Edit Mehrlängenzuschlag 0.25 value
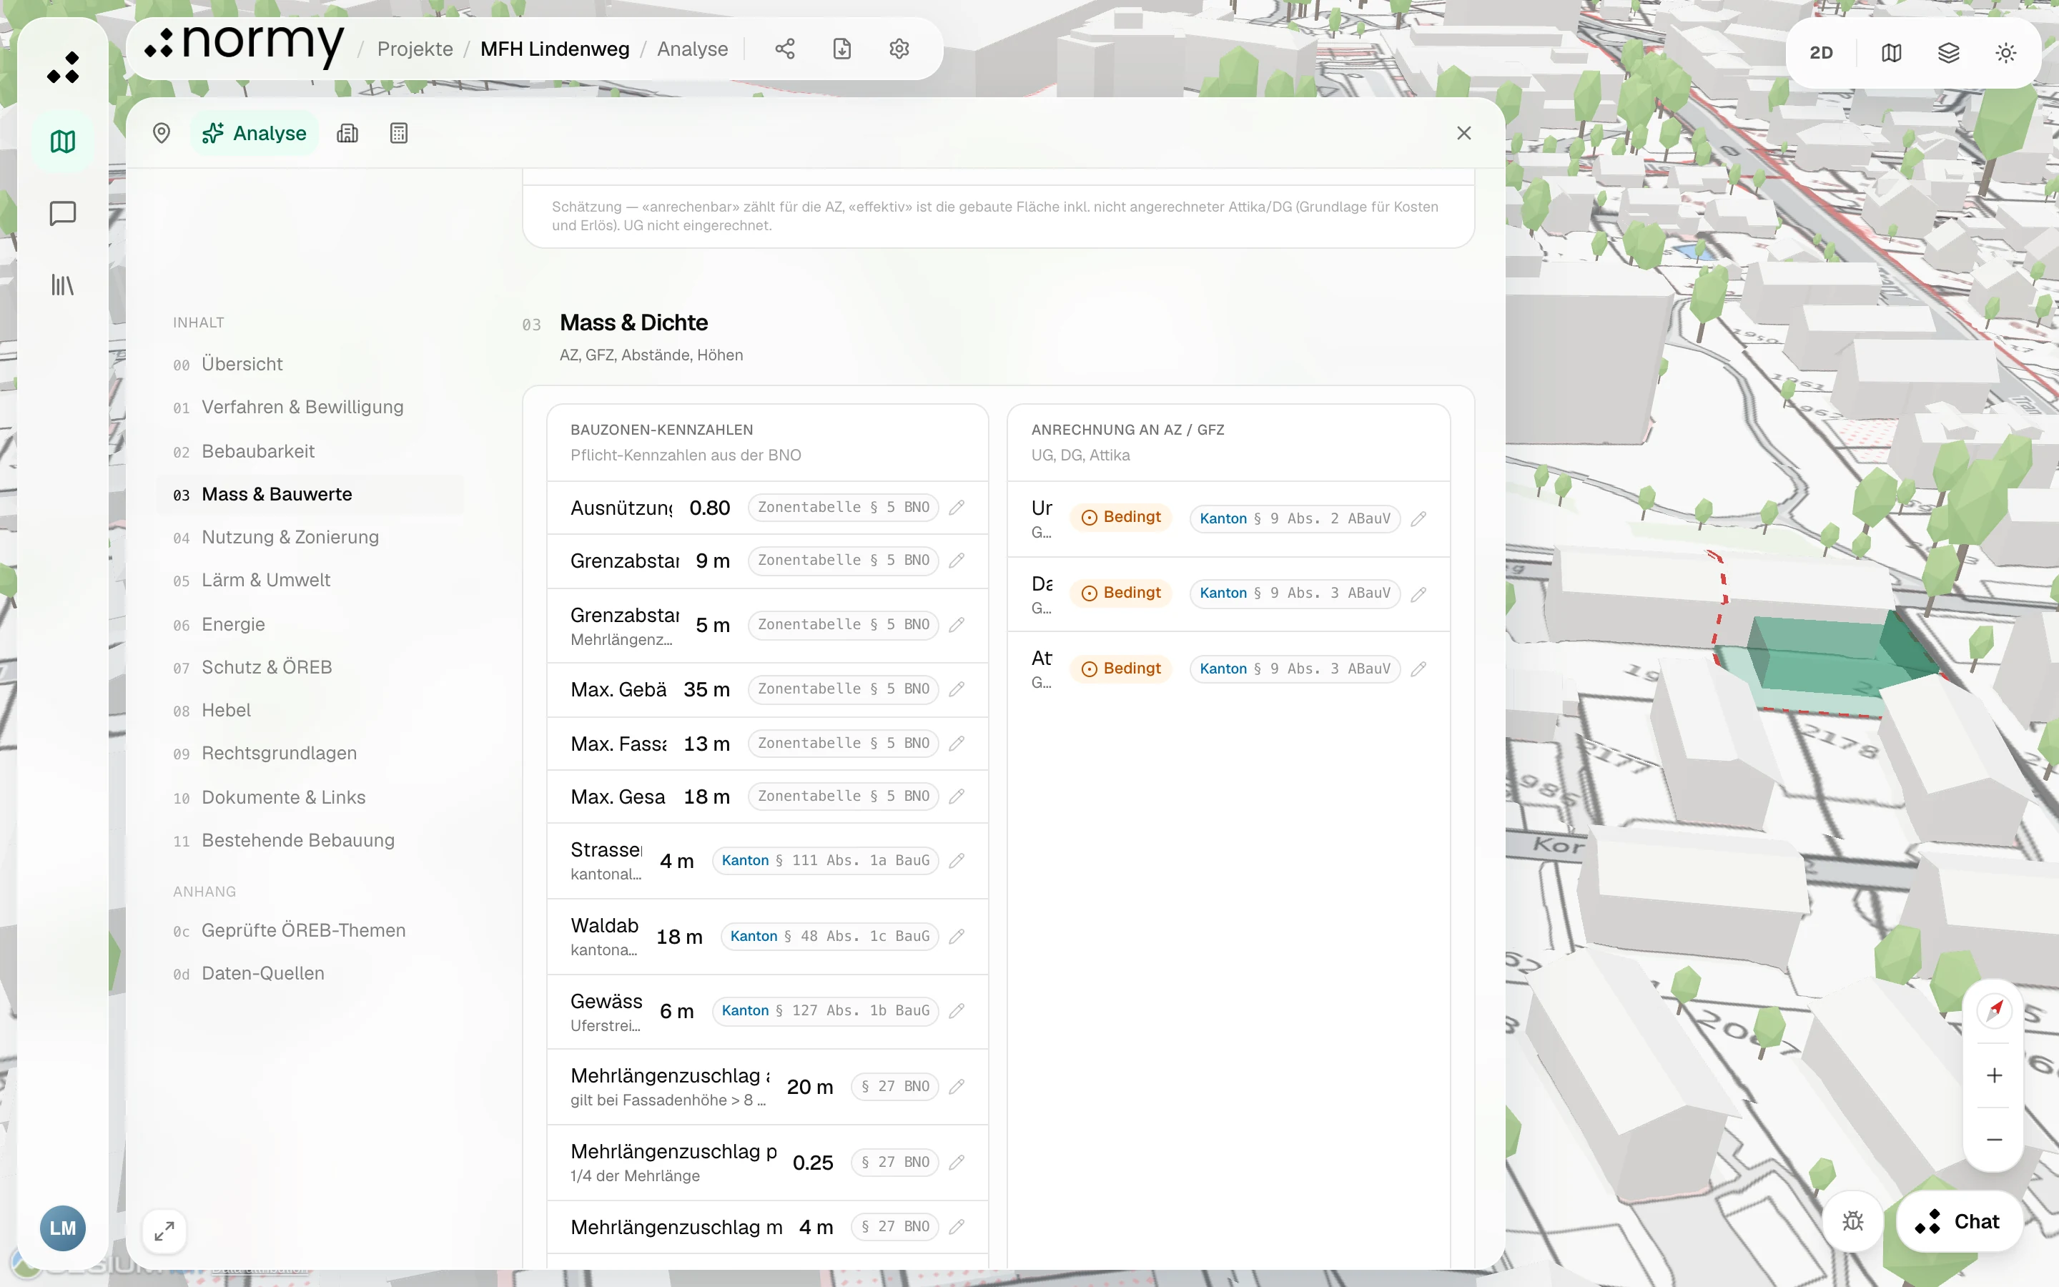 (x=957, y=1162)
